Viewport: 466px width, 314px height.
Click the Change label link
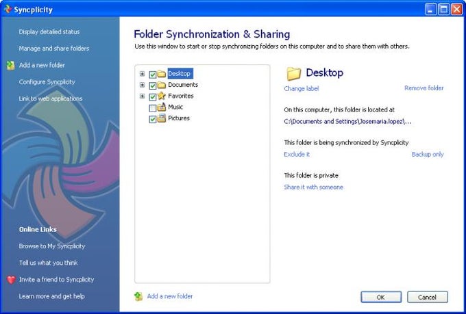[x=302, y=88]
